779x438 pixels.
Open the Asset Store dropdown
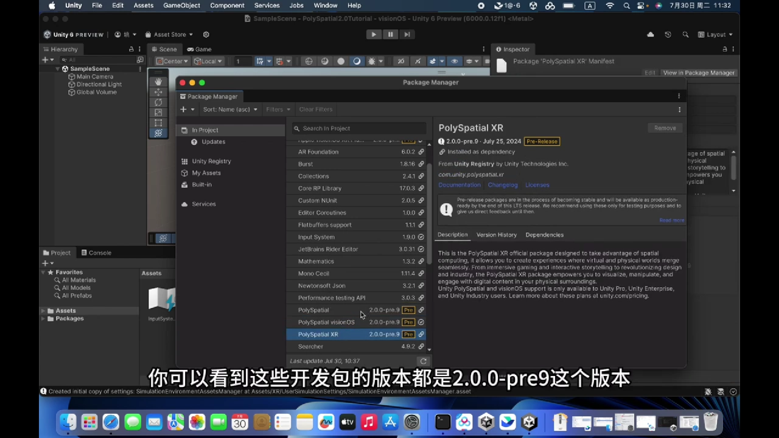(169, 35)
